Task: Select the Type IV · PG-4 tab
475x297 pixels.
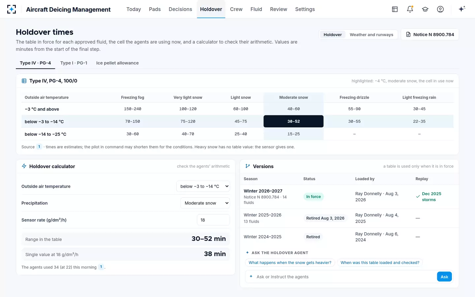Action: (35, 63)
